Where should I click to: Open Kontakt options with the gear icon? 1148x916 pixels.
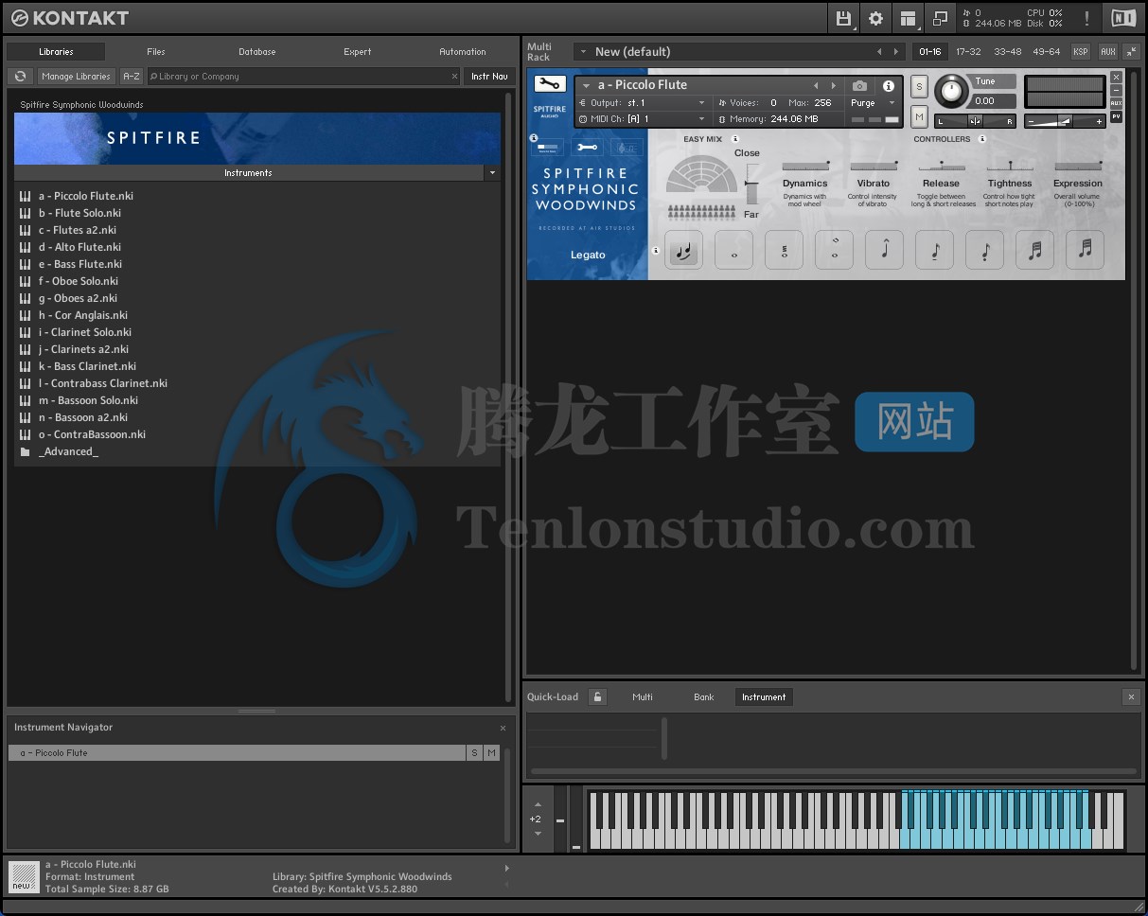pos(875,18)
